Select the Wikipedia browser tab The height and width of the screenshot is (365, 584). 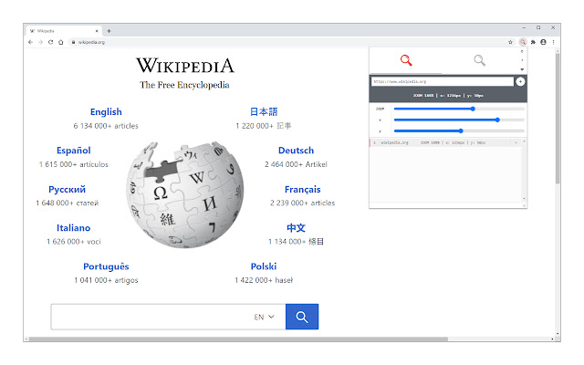point(63,31)
